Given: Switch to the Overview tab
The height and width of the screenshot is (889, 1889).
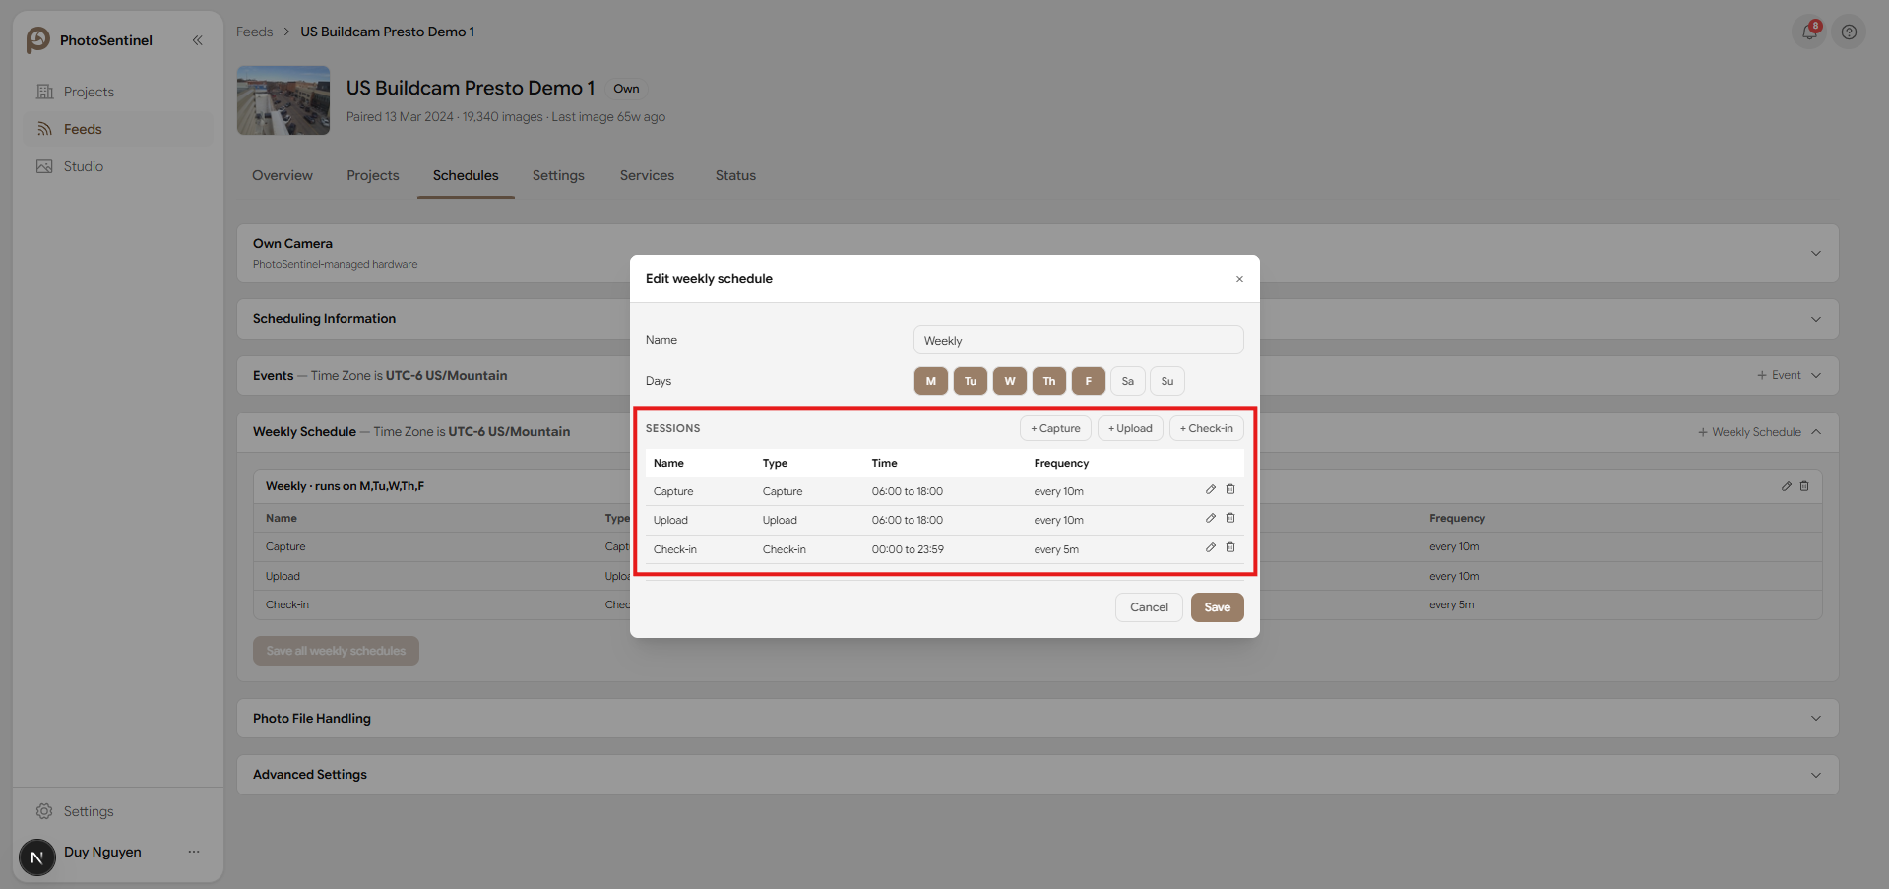Looking at the screenshot, I should (283, 175).
